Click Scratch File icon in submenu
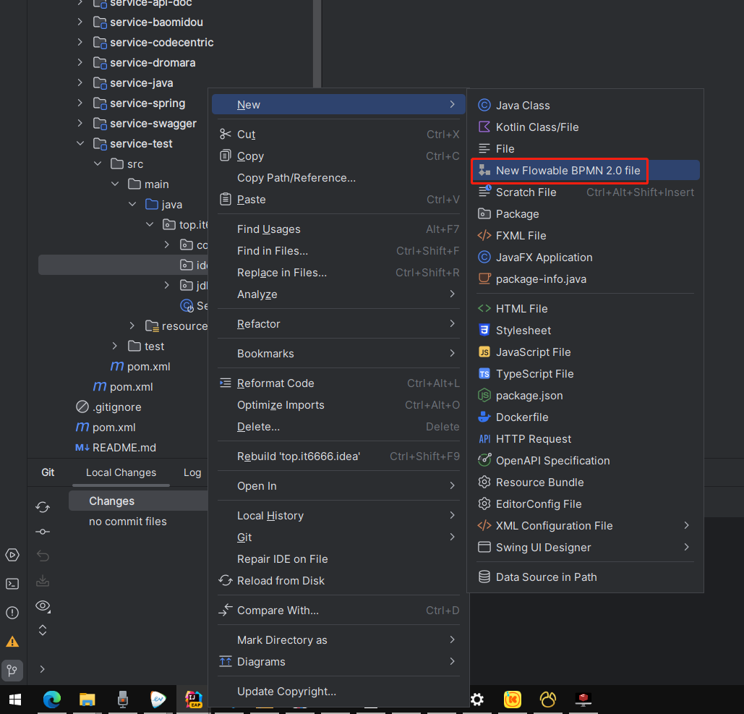 point(484,192)
